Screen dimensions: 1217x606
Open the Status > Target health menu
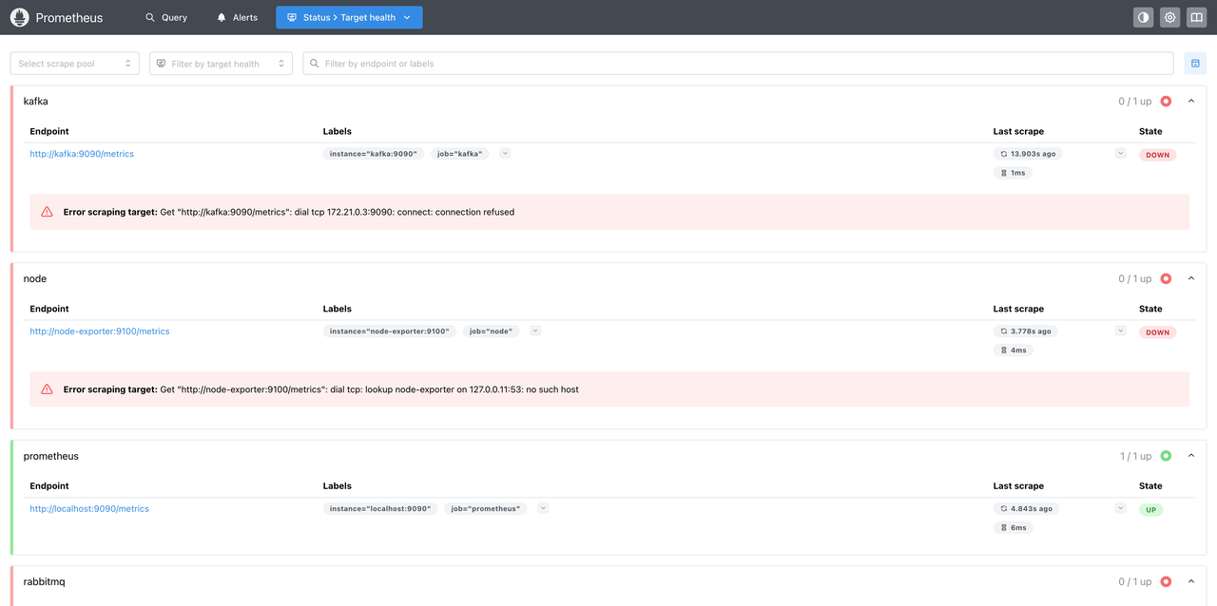click(349, 17)
